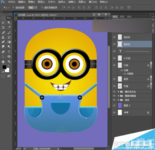This screenshot has width=155, height=150.
Task: Select the Smudge tool
Action: click(3, 47)
